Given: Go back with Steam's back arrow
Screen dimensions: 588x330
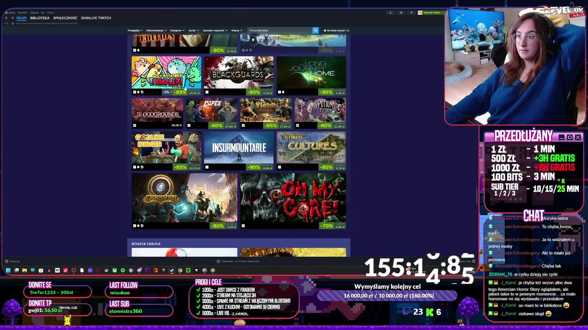Looking at the screenshot, I should tap(6, 18).
